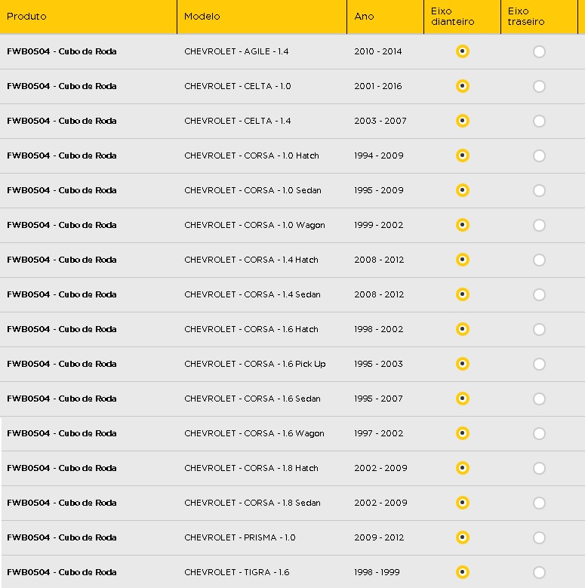The image size is (585, 588).
Task: Select rear axle radio for CORSA 1.6 Sedan
Action: coord(539,399)
